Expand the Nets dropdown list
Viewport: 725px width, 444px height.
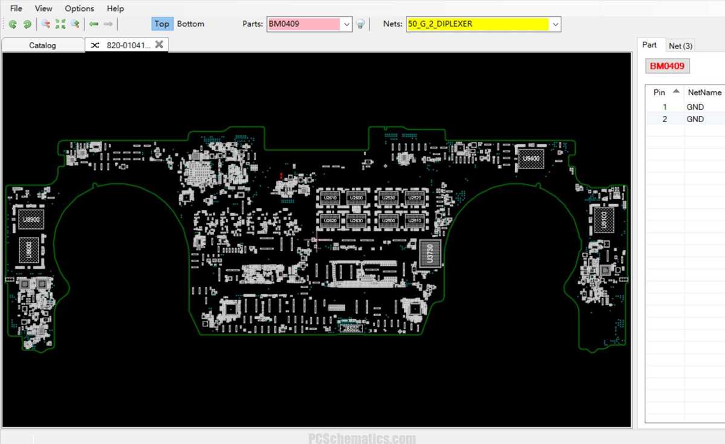point(556,24)
